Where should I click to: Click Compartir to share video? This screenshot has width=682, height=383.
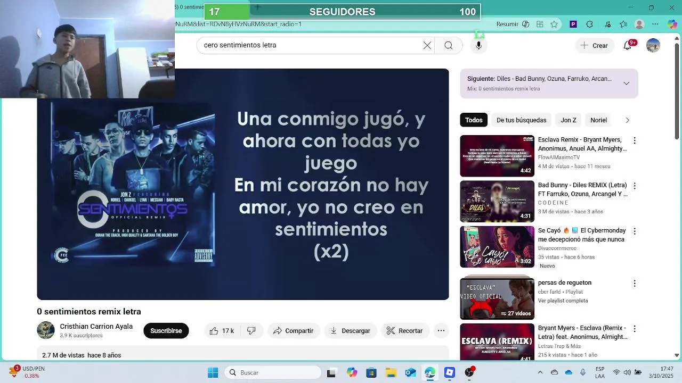click(x=294, y=331)
